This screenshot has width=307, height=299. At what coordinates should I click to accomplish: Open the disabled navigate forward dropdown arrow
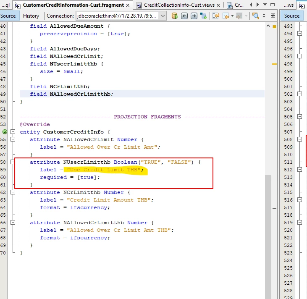[246, 16]
